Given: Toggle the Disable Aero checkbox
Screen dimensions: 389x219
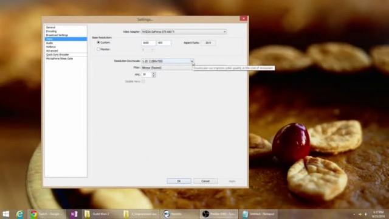Looking at the screenshot, I should click(x=143, y=82).
